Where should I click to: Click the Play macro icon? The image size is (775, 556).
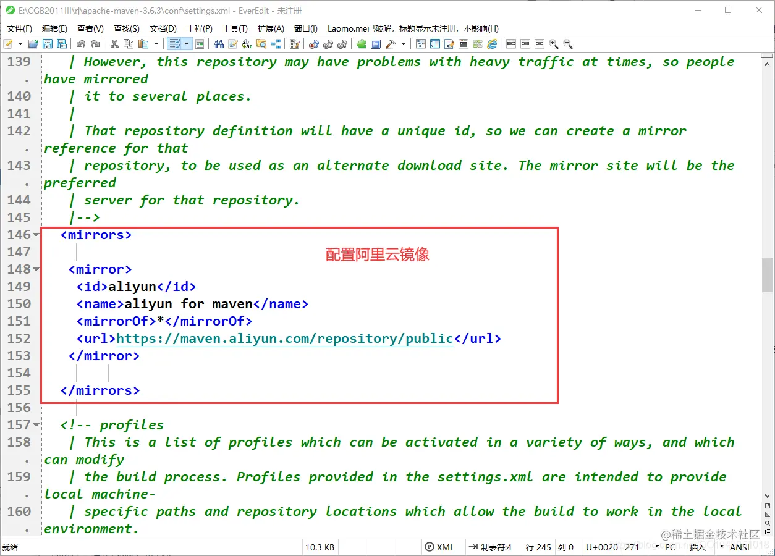click(x=328, y=44)
